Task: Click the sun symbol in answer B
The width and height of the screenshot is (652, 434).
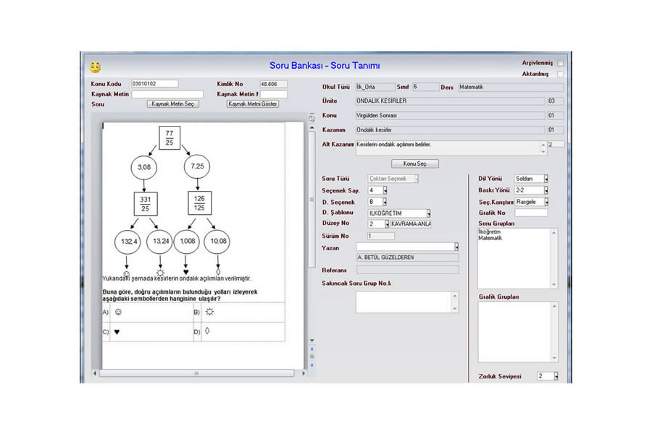Action: (x=209, y=312)
